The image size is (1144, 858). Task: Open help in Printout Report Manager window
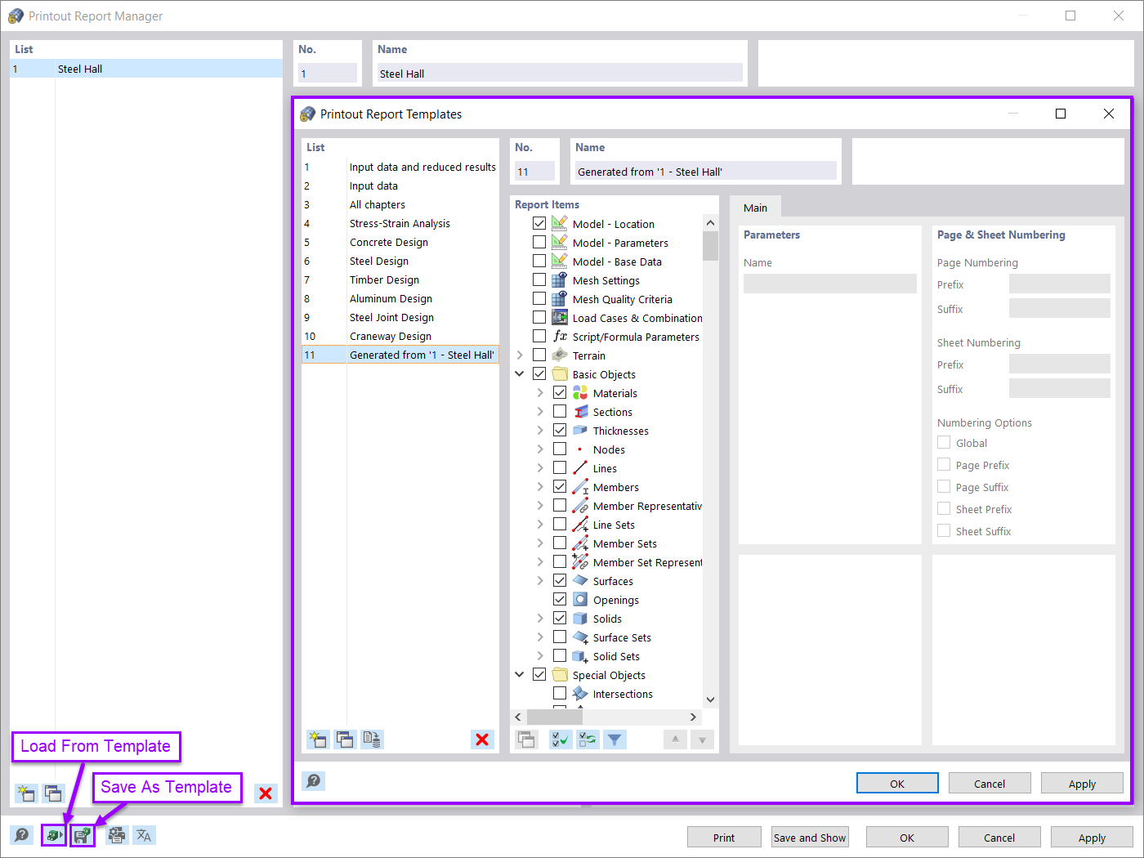[22, 835]
